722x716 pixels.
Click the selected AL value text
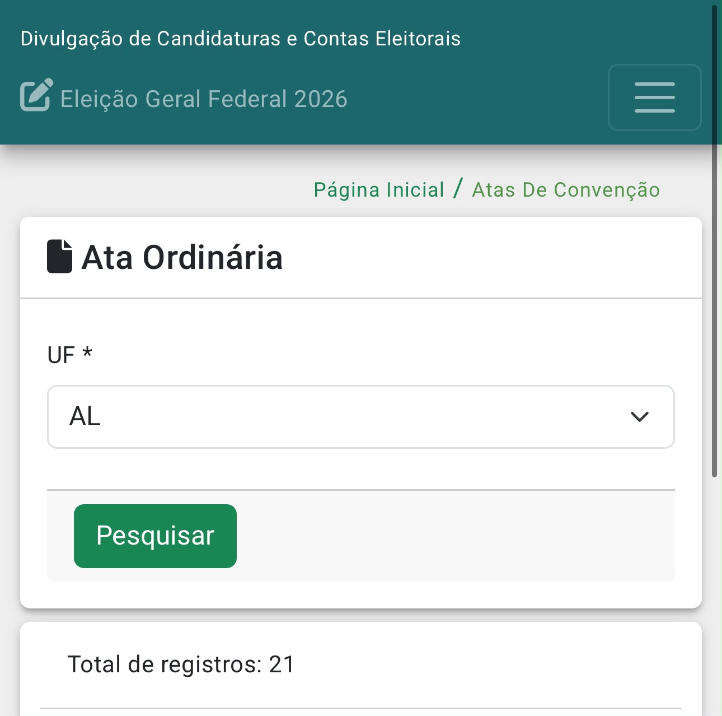coord(85,417)
